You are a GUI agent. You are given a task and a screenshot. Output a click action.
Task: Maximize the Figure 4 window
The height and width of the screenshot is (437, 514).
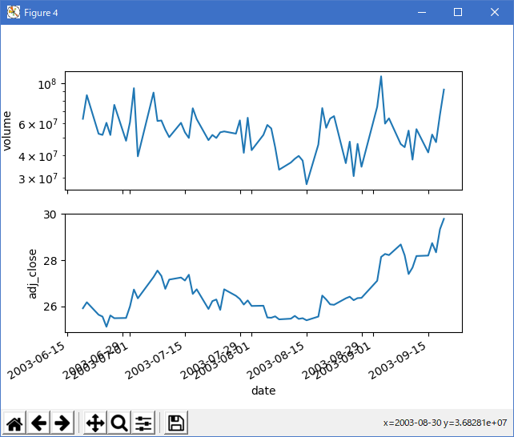[x=458, y=13]
